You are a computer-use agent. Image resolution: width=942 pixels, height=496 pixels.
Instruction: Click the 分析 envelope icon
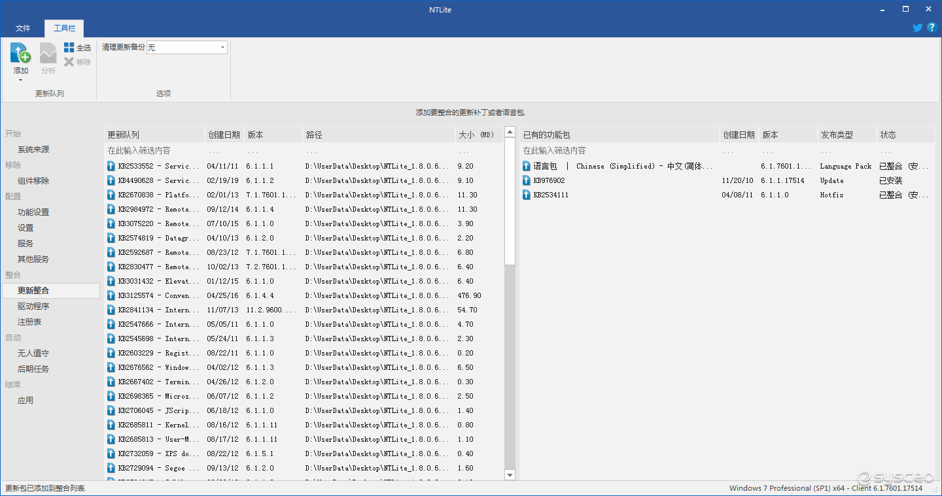48,53
